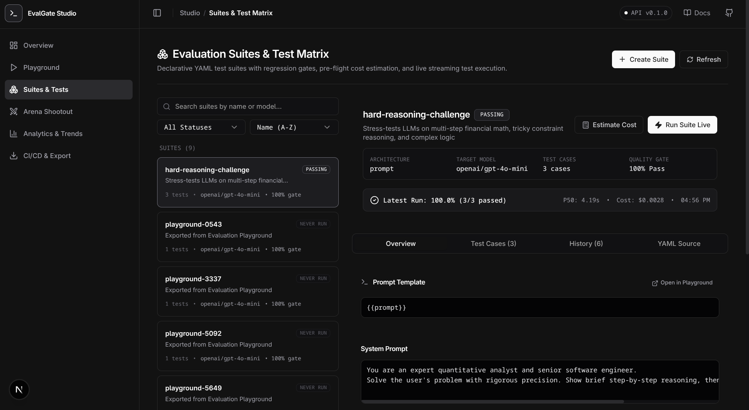The height and width of the screenshot is (410, 749).
Task: Click the openai/gpt-4o-mini target model value
Action: point(492,169)
